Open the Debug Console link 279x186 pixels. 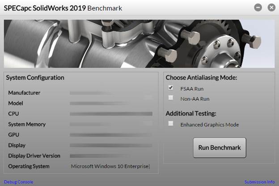[18, 182]
